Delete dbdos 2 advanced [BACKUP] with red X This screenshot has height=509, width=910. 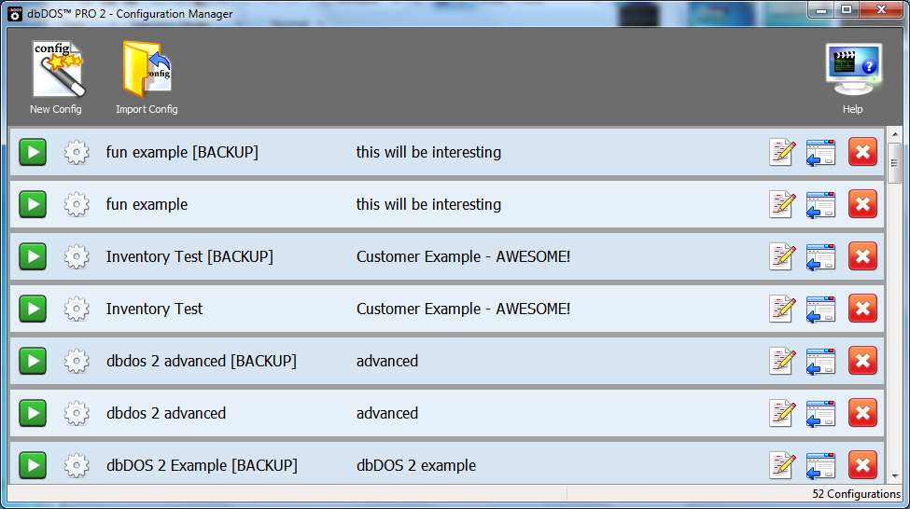(x=862, y=361)
